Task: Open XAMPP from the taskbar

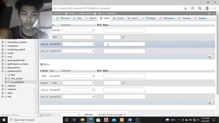Action: pyautogui.click(x=122, y=120)
